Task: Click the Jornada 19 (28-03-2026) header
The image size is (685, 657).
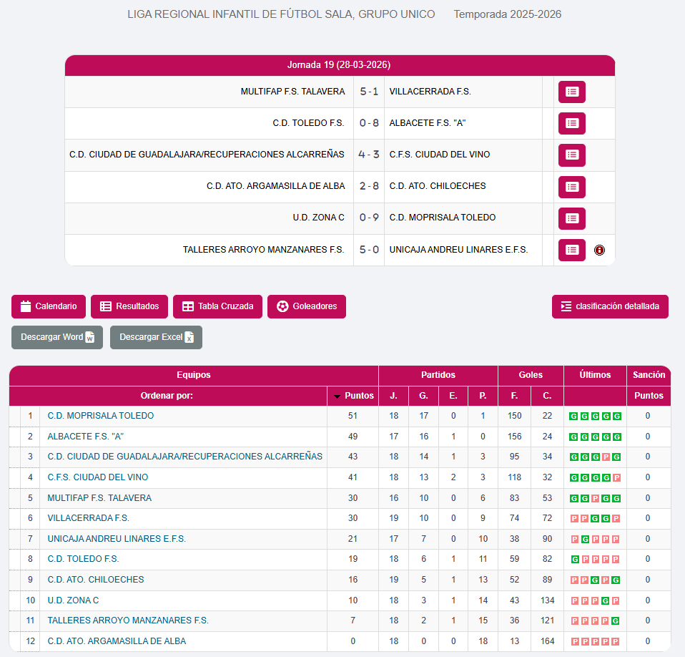Action: click(340, 65)
